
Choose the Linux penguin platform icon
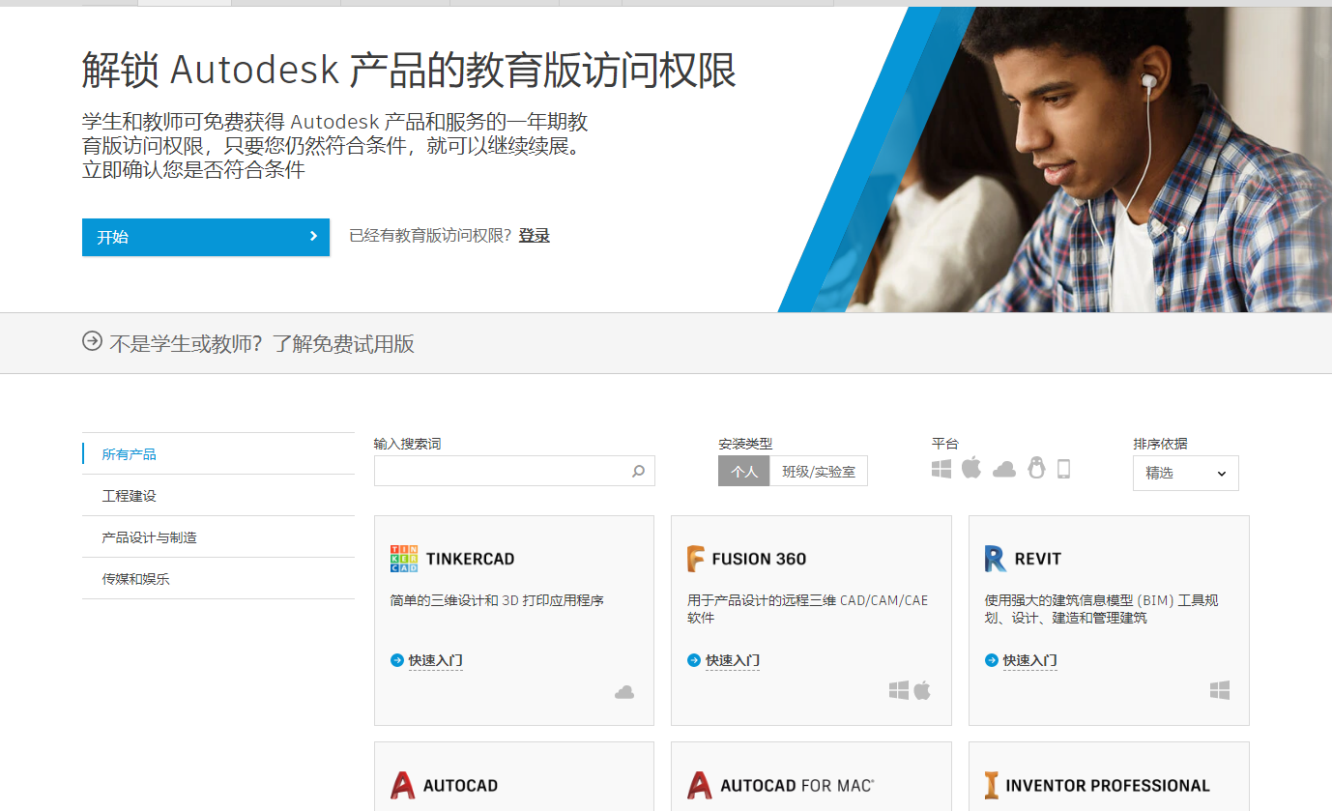(x=1036, y=469)
